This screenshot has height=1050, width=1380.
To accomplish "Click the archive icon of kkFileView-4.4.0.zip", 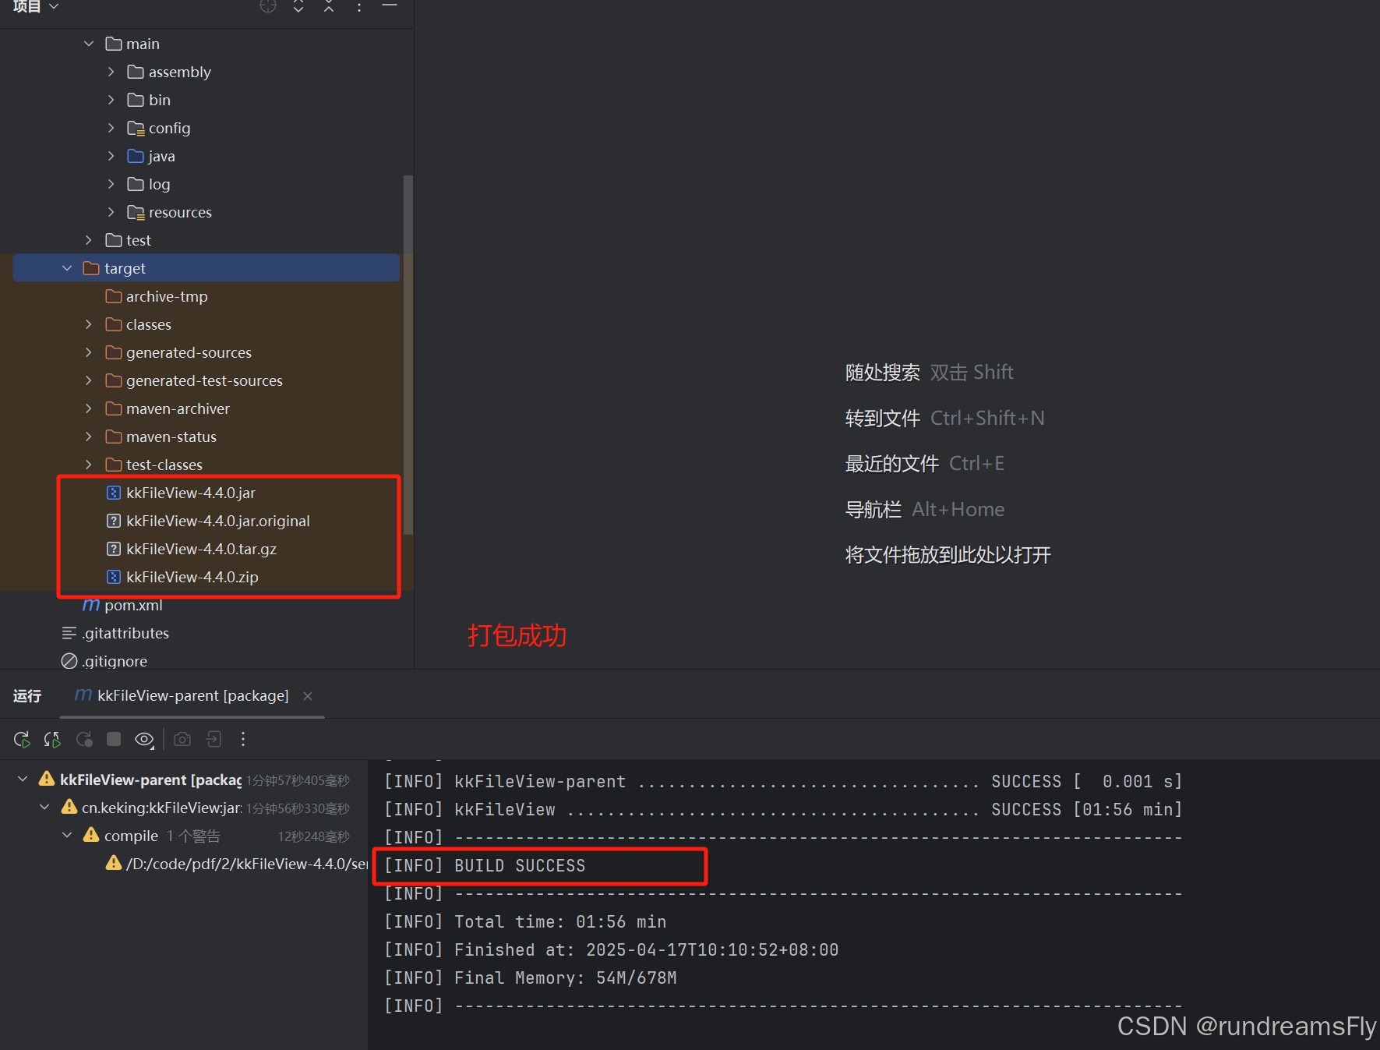I will (x=114, y=577).
